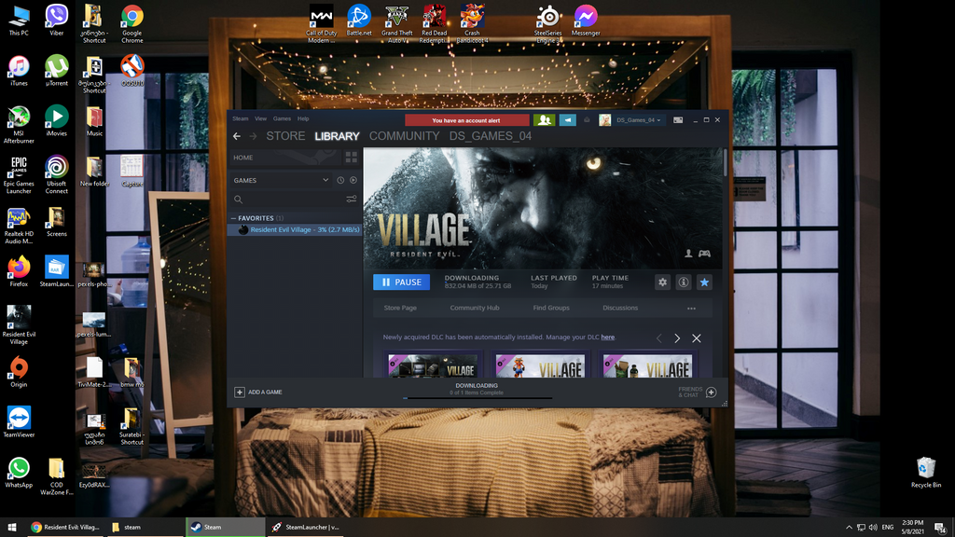
Task: Open the DS_GAMES_04 profile tab
Action: tap(491, 136)
